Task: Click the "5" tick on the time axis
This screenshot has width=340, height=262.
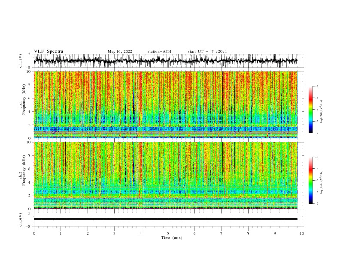Action: tap(168, 233)
